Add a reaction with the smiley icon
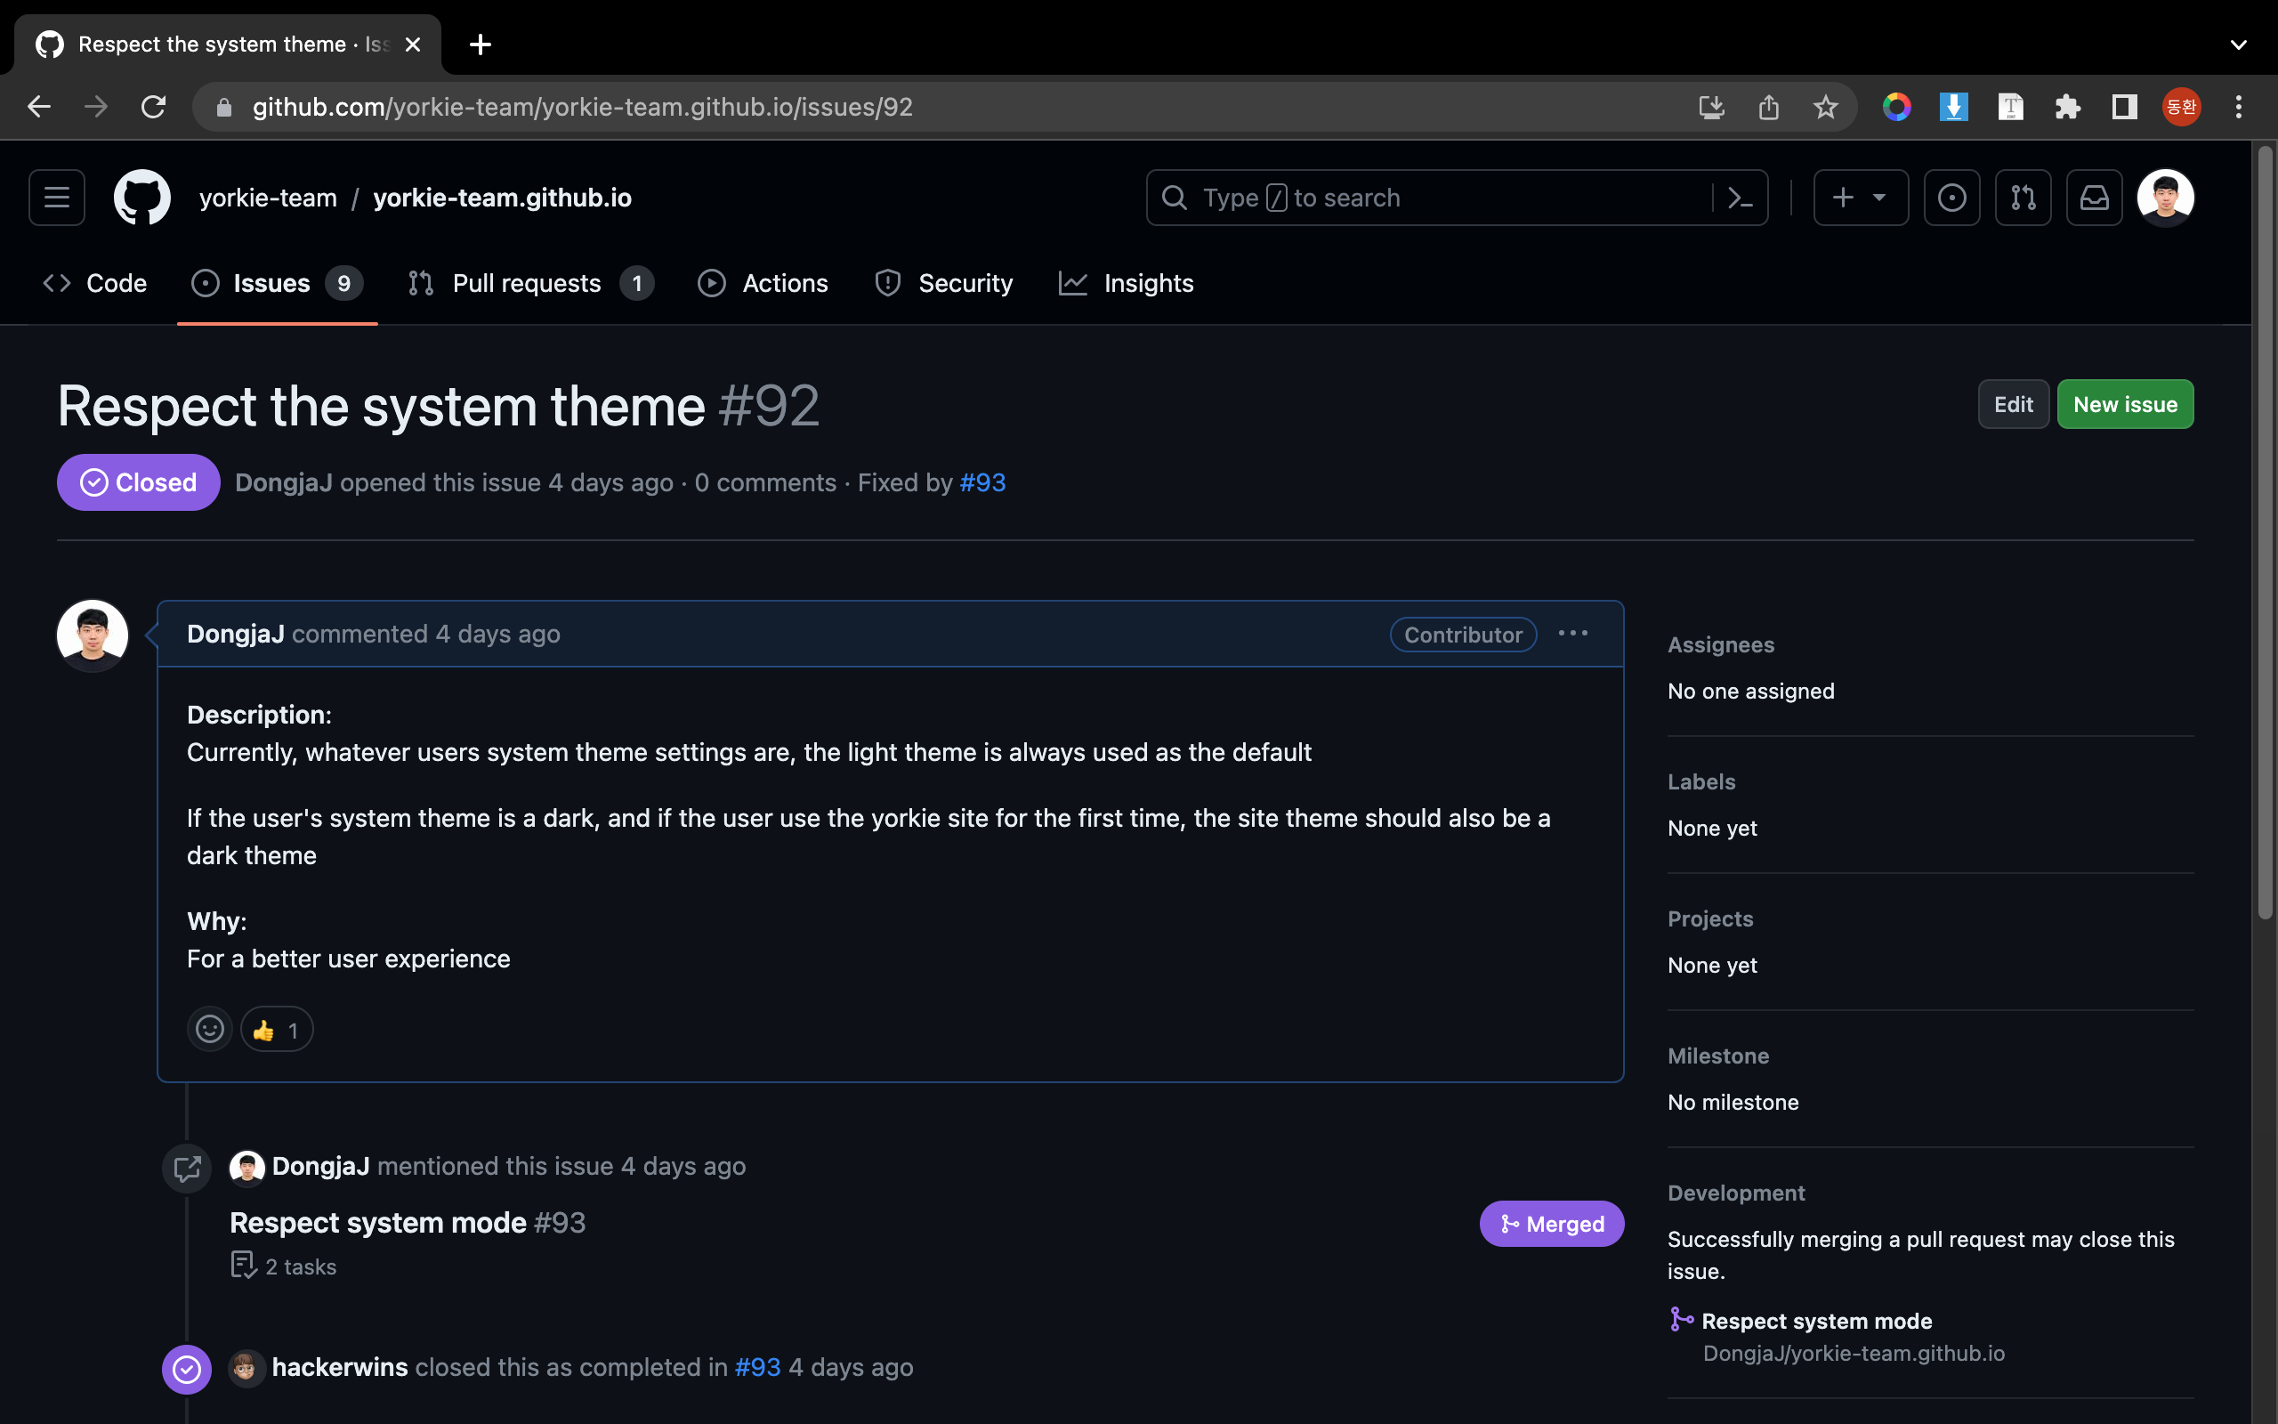This screenshot has height=1424, width=2278. pyautogui.click(x=209, y=1030)
